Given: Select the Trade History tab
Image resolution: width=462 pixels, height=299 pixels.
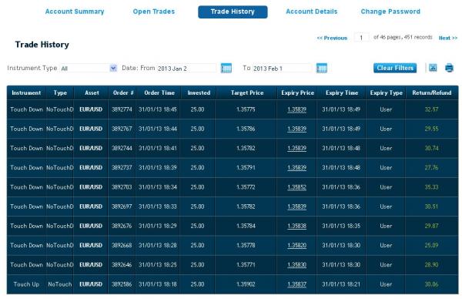Looking at the screenshot, I should pos(233,12).
